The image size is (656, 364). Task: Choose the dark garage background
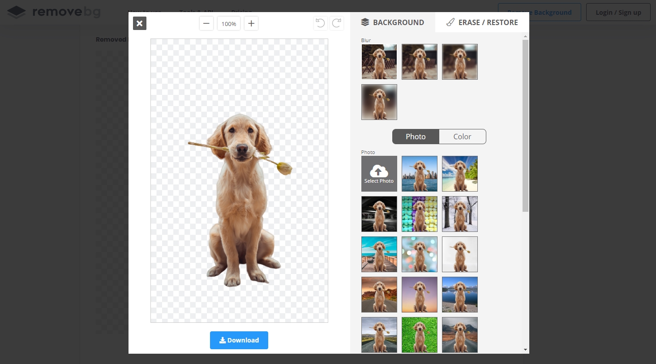379,214
